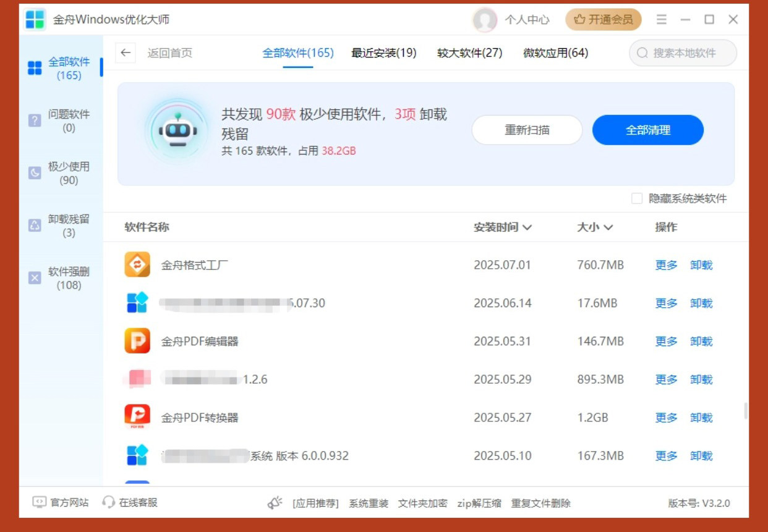This screenshot has height=532, width=768.
Task: Open 更多 for the 895.3MB entry
Action: 667,379
